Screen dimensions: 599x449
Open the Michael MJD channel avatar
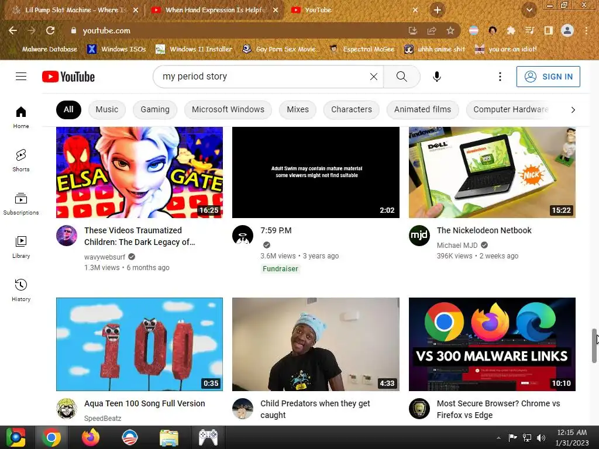pos(419,236)
